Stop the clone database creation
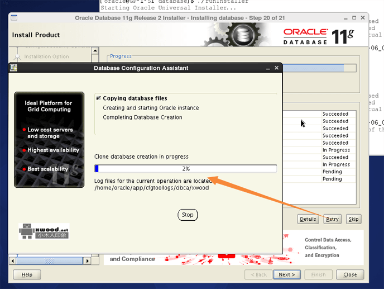Image resolution: width=384 pixels, height=289 pixels. point(188,215)
